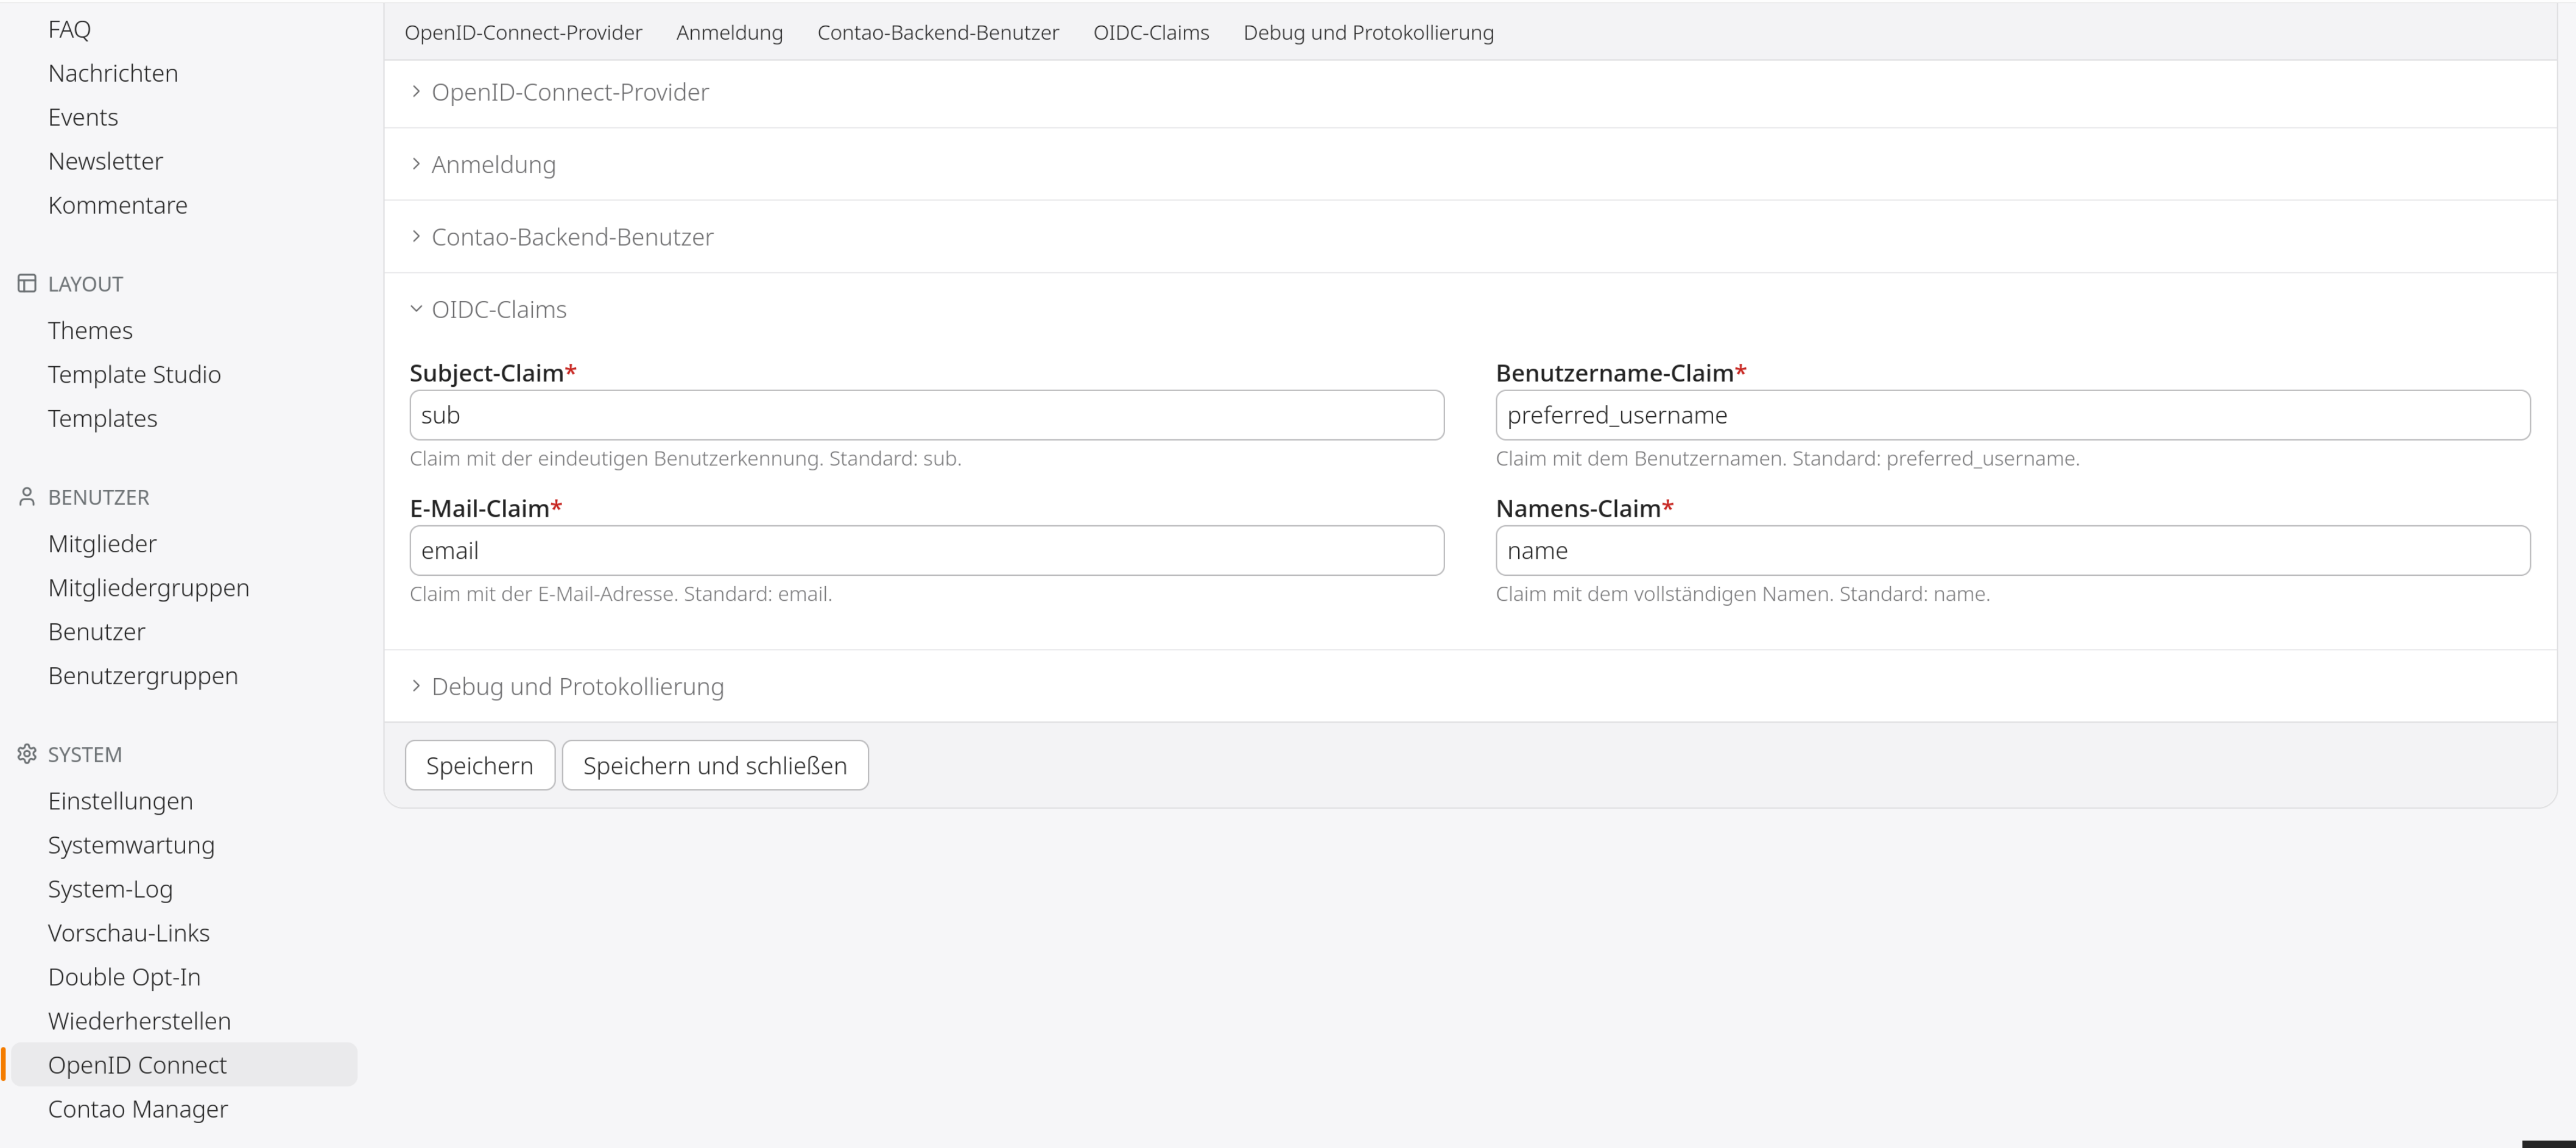2576x1148 pixels.
Task: Open Kommentare in the sidebar
Action: tap(118, 205)
